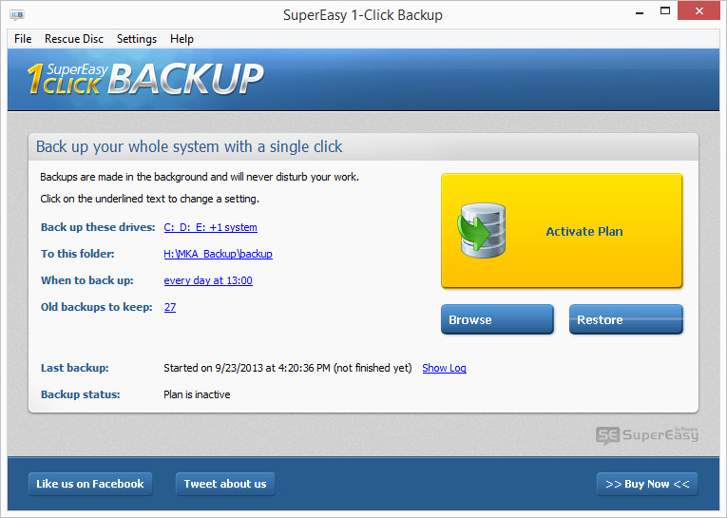Click the 1-Click Backup banner logo
The image size is (727, 518).
point(145,78)
